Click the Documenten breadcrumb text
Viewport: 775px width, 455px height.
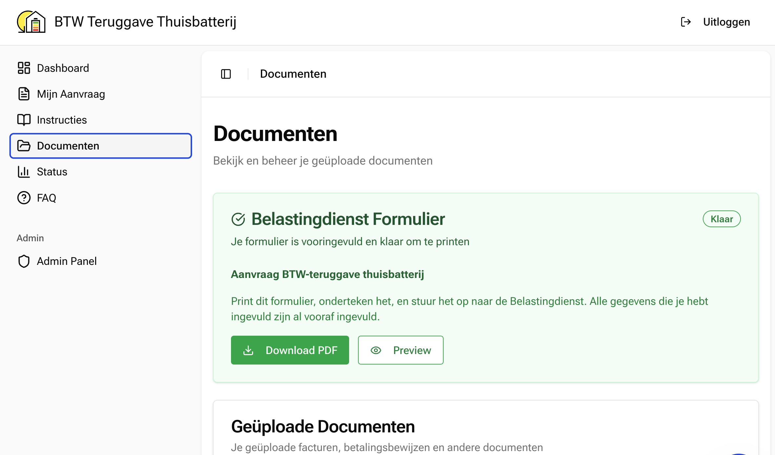click(x=293, y=74)
